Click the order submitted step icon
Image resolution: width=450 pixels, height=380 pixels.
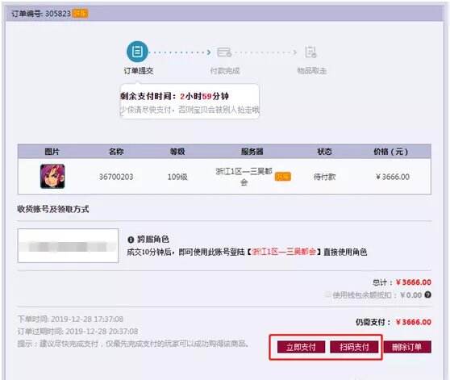137,52
